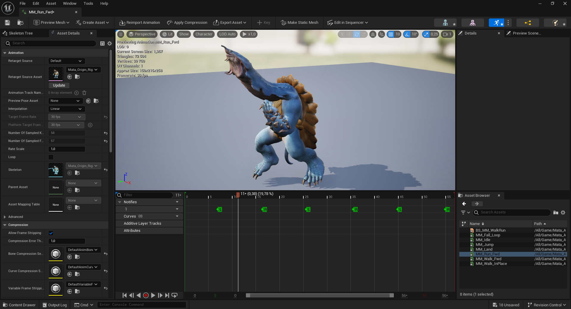Jump to end of animation
The image size is (571, 309).
click(x=167, y=295)
